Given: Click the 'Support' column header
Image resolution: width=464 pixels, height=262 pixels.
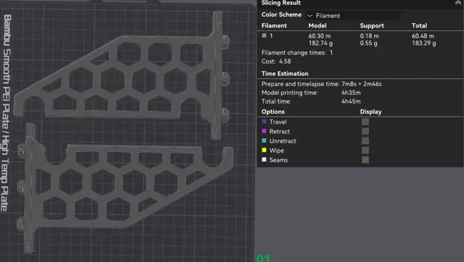Looking at the screenshot, I should (372, 26).
